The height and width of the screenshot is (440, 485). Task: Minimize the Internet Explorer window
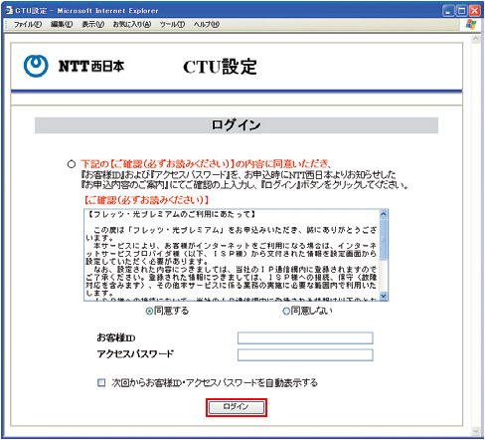[448, 11]
